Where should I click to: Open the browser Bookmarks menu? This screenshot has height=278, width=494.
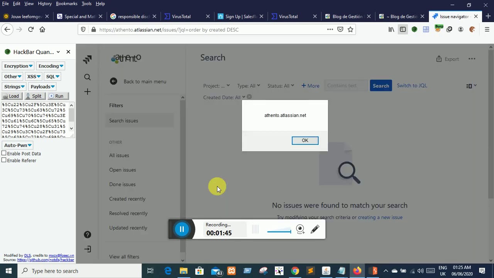click(66, 3)
